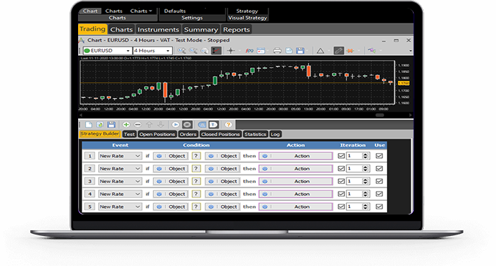The image size is (496, 266).
Task: Open the EURUSD instrument dropdown
Action: [x=107, y=51]
